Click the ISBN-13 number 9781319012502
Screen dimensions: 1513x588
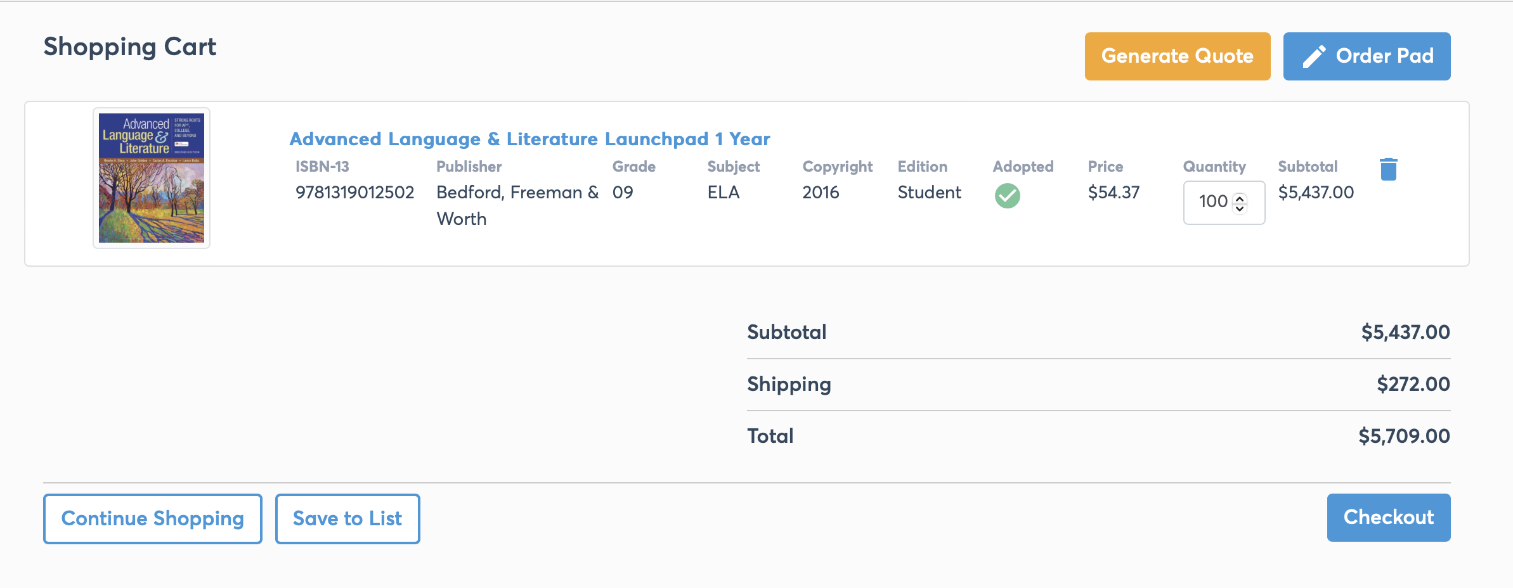(354, 193)
